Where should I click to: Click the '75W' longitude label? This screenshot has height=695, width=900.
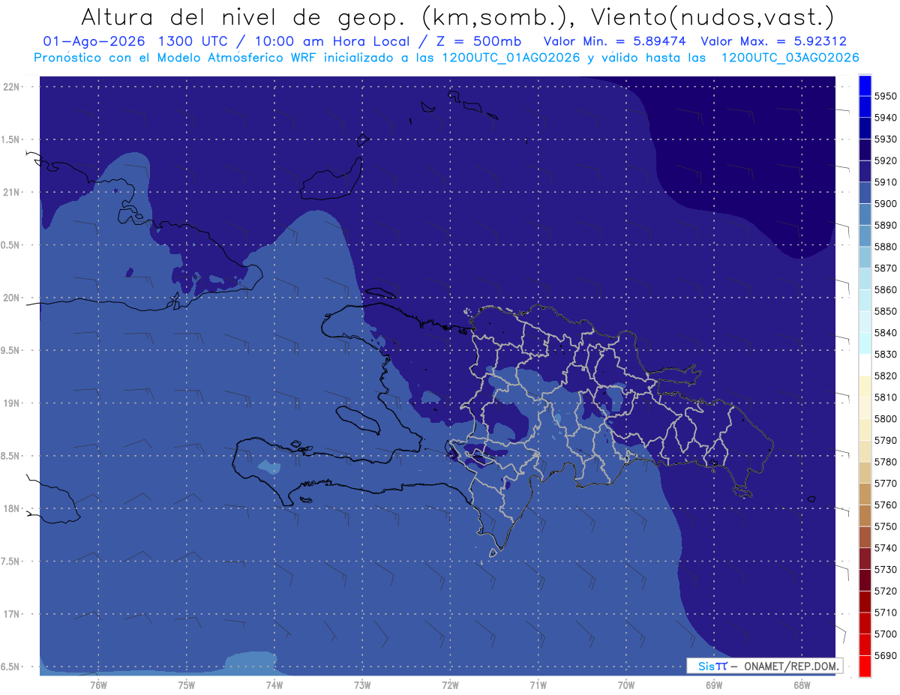point(187,685)
